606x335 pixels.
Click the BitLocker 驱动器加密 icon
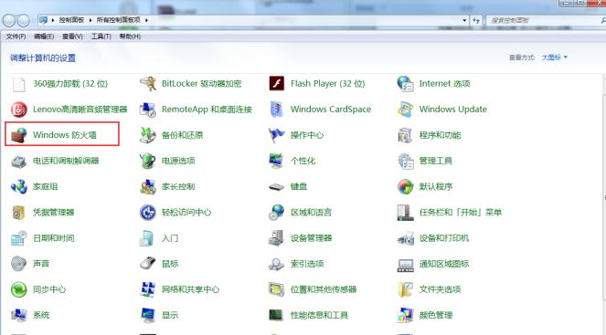pos(148,84)
